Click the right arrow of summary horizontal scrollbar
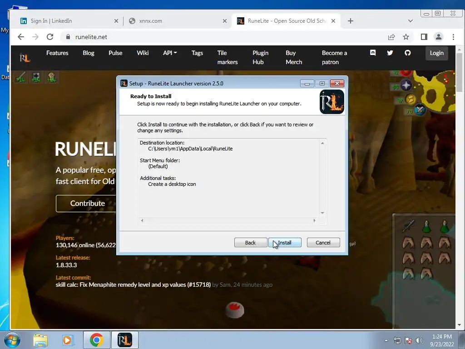Image resolution: width=465 pixels, height=349 pixels. pos(314,220)
